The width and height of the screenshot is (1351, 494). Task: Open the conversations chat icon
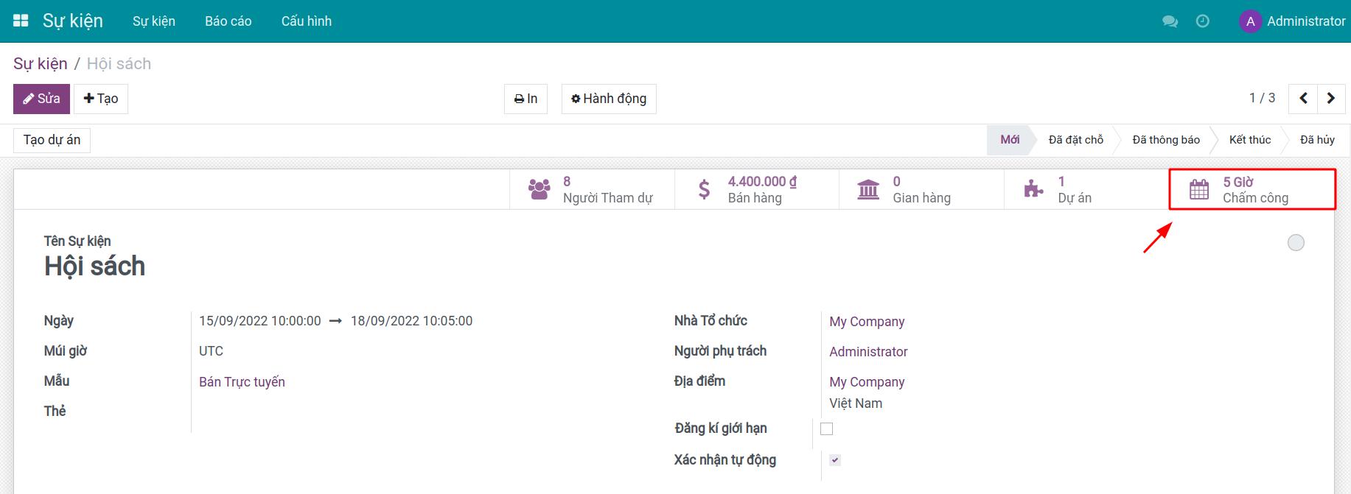[1170, 21]
